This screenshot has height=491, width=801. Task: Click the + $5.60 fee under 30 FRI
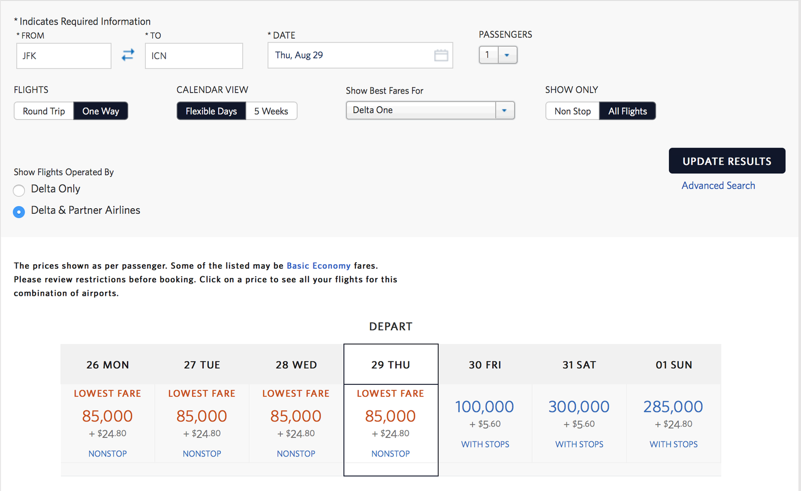(x=485, y=424)
